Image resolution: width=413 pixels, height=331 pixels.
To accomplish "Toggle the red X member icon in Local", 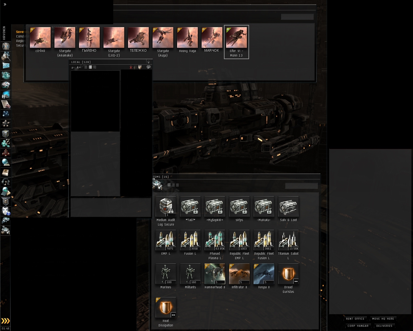I will pos(131,67).
